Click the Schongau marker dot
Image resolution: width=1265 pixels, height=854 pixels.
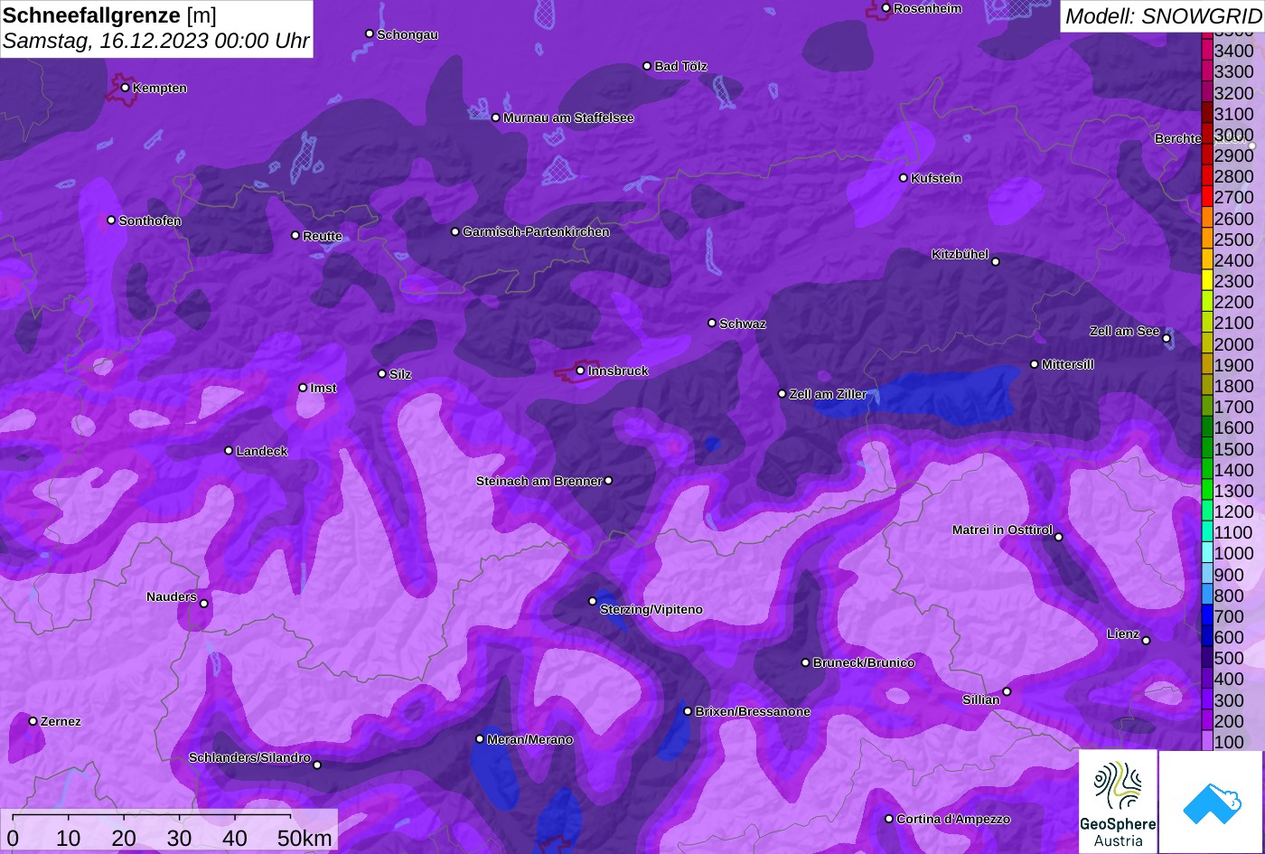369,33
